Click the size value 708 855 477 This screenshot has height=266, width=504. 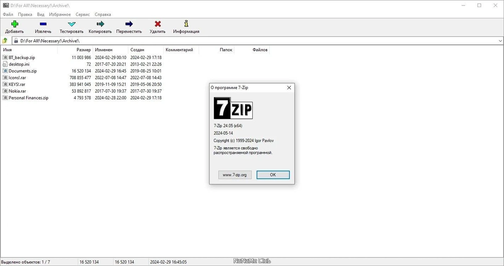[x=80, y=78]
